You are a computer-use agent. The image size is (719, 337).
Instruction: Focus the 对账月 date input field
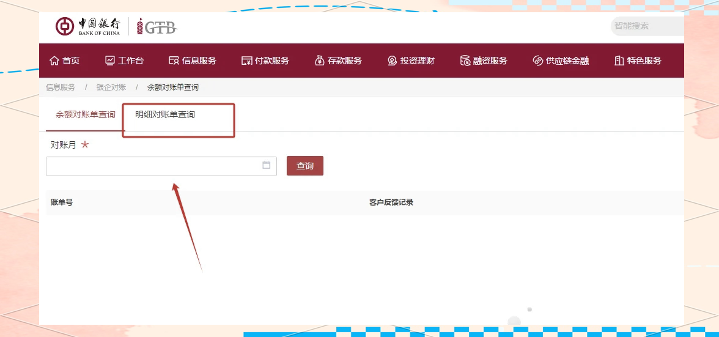[161, 166]
